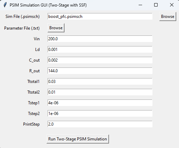Edit the C_out value field
The image size is (179, 148).
[100, 60]
